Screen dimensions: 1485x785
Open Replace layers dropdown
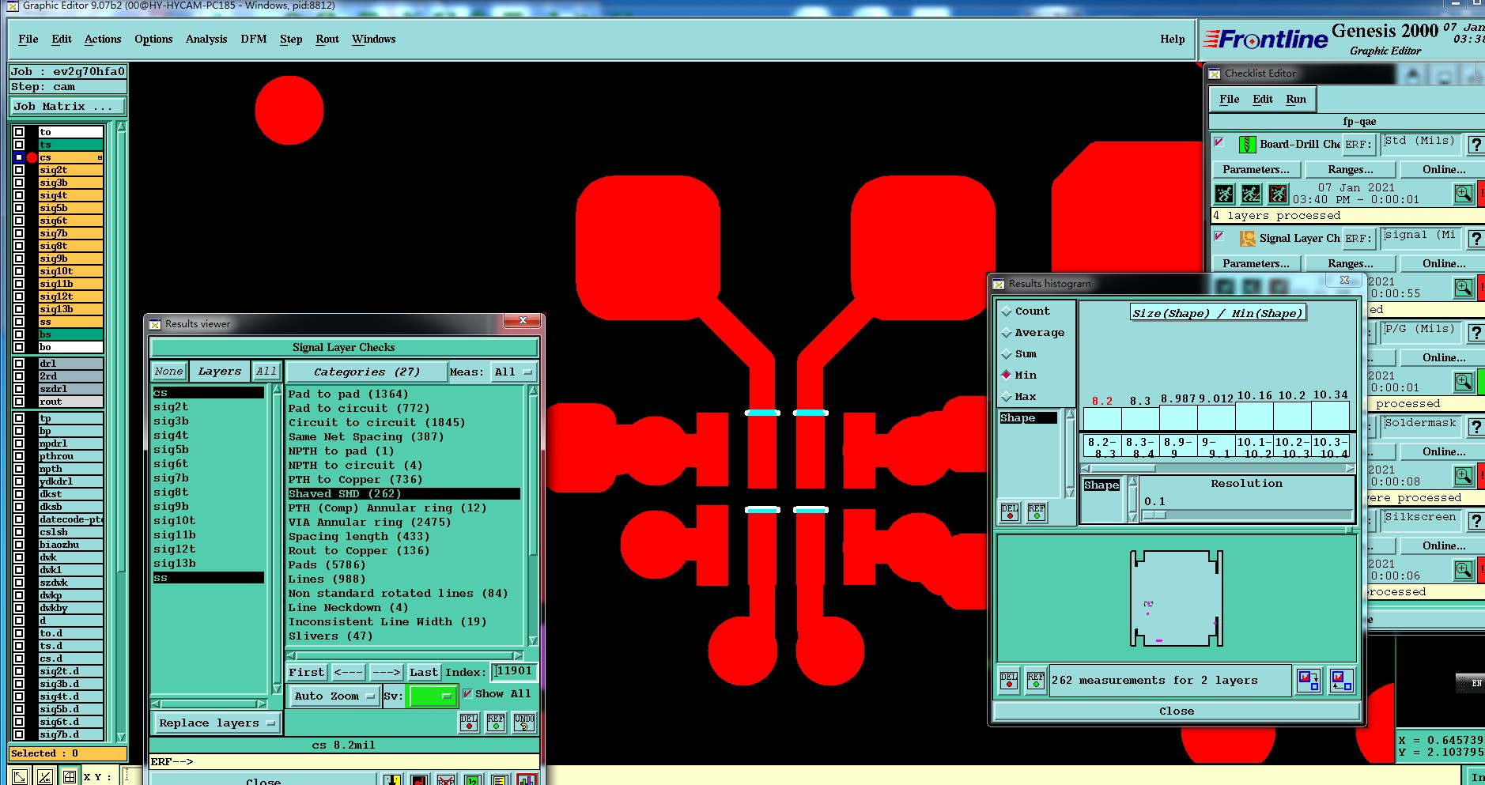216,723
